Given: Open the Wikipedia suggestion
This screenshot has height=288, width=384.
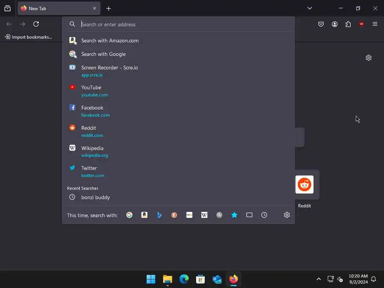Looking at the screenshot, I should [178, 151].
